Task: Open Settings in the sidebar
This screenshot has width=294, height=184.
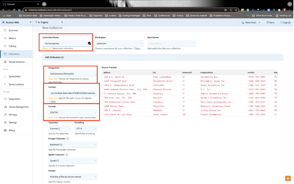Action: [13, 123]
